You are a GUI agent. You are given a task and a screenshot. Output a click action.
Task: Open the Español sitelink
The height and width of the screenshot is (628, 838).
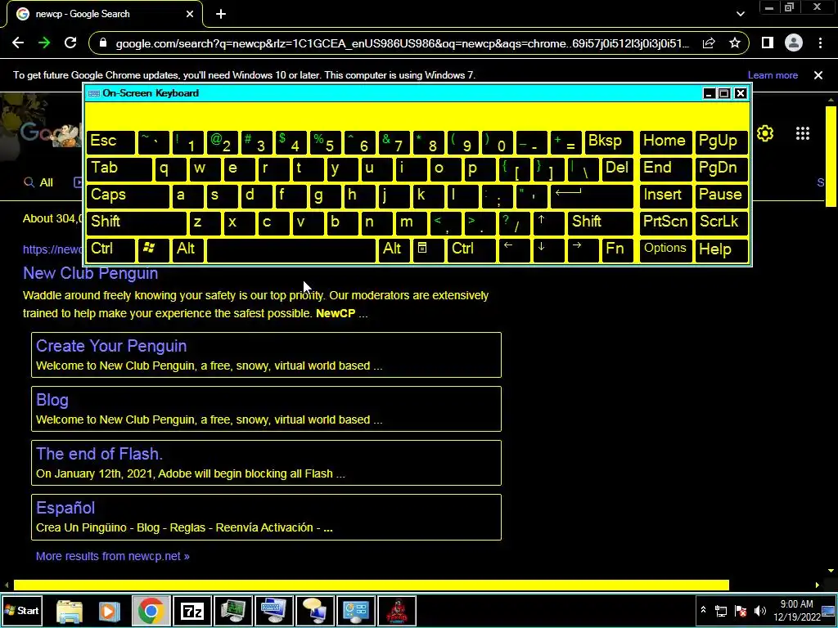point(65,508)
